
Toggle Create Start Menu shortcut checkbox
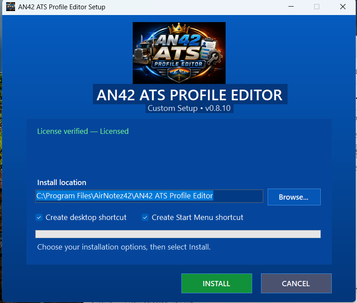coord(145,217)
